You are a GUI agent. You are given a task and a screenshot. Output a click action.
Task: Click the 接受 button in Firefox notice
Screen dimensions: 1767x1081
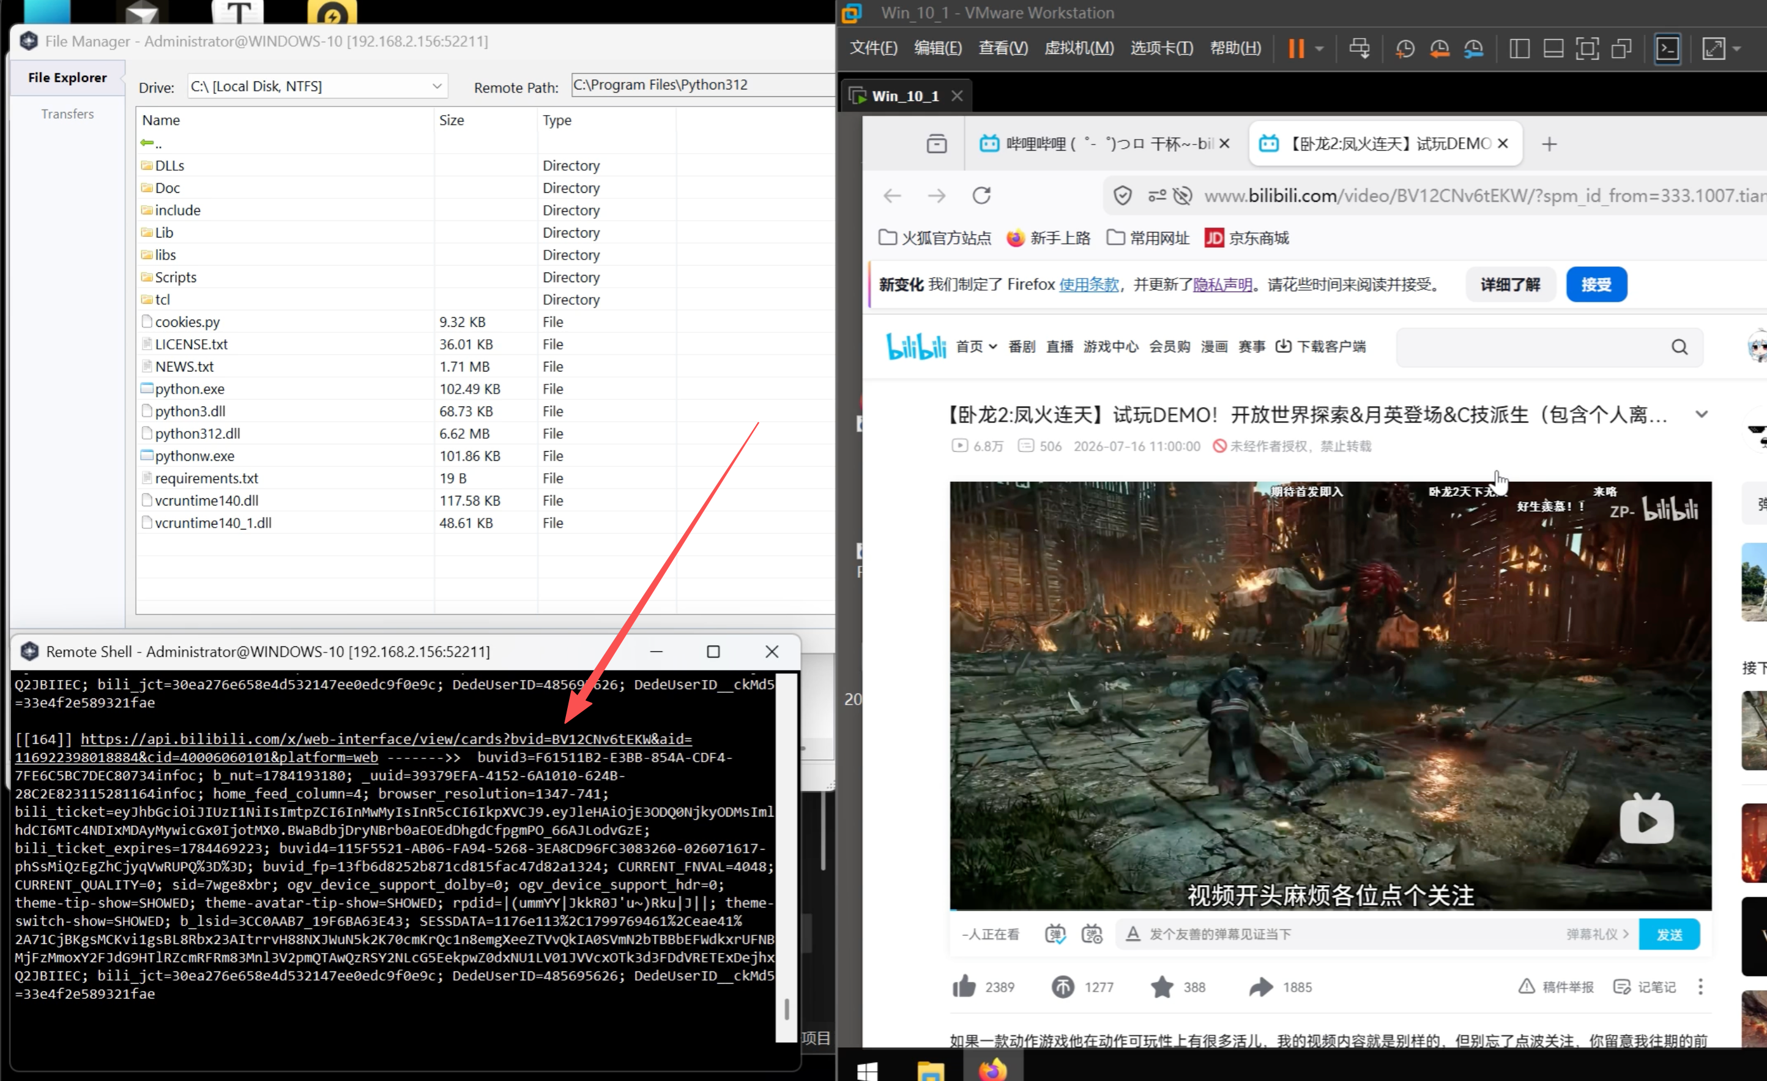click(1596, 285)
